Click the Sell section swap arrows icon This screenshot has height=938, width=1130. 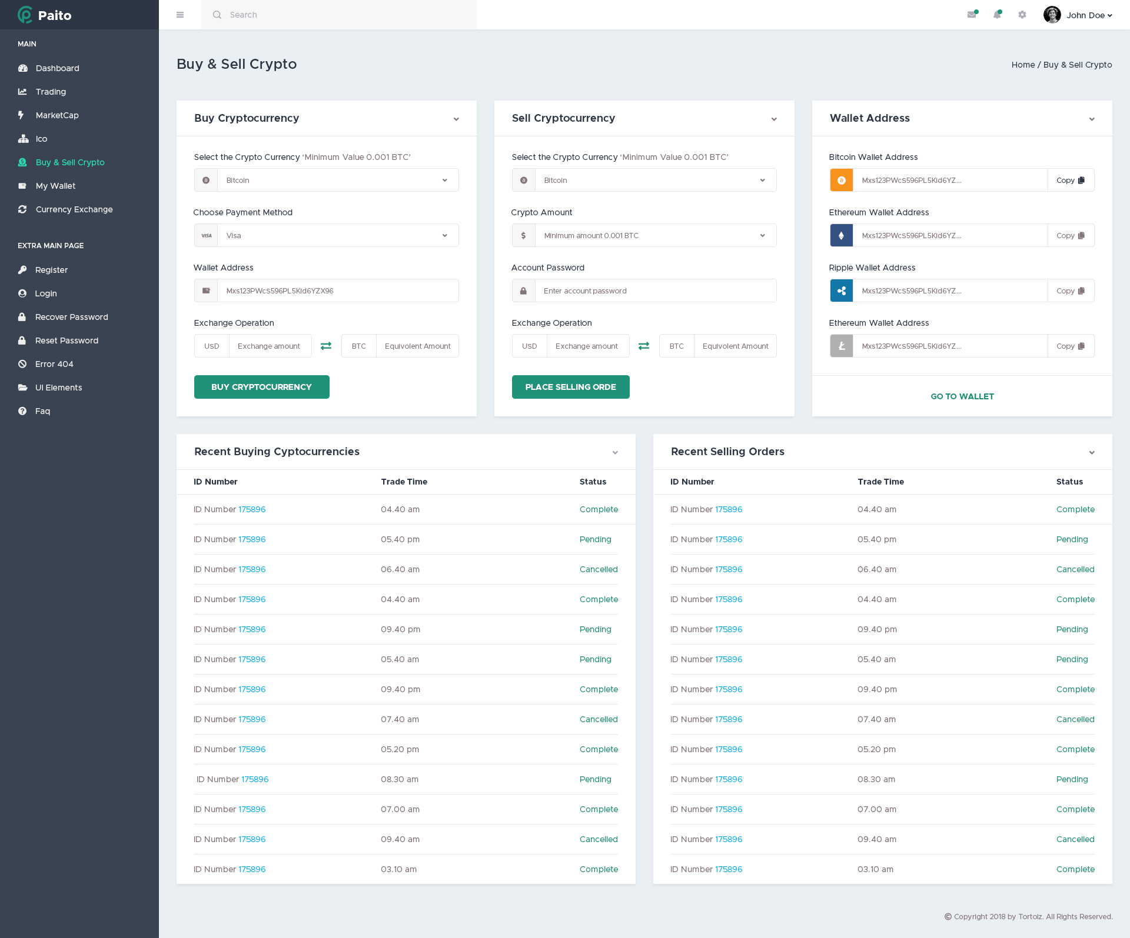point(644,346)
